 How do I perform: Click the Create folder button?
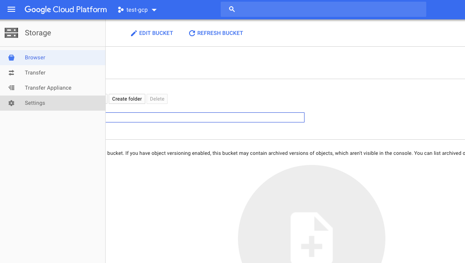pyautogui.click(x=127, y=99)
